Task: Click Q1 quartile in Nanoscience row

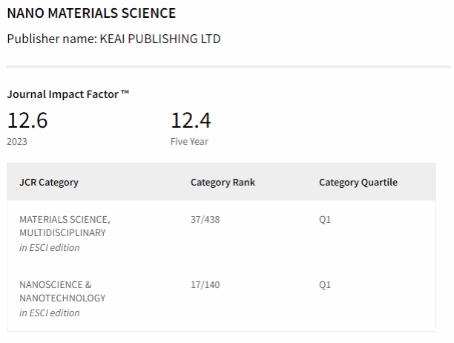Action: click(325, 284)
